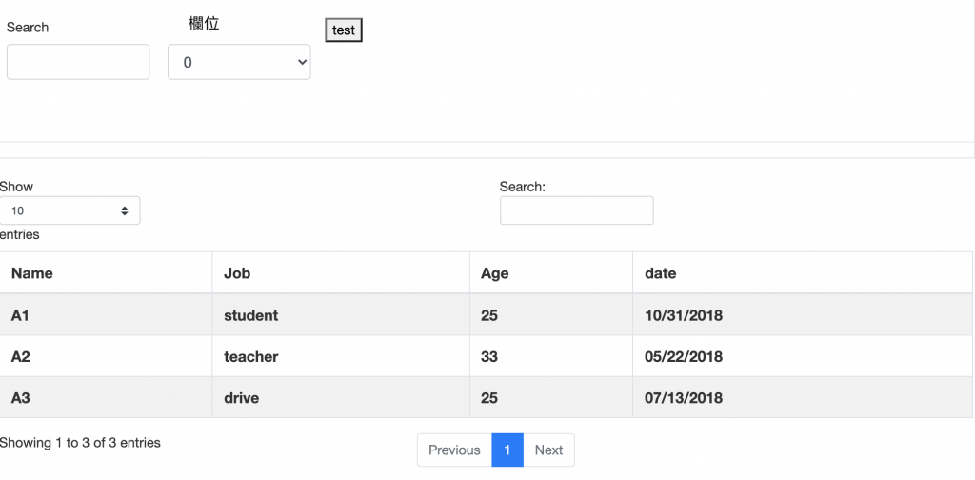Click the A2 name cell
The image size is (975, 480).
click(x=21, y=357)
